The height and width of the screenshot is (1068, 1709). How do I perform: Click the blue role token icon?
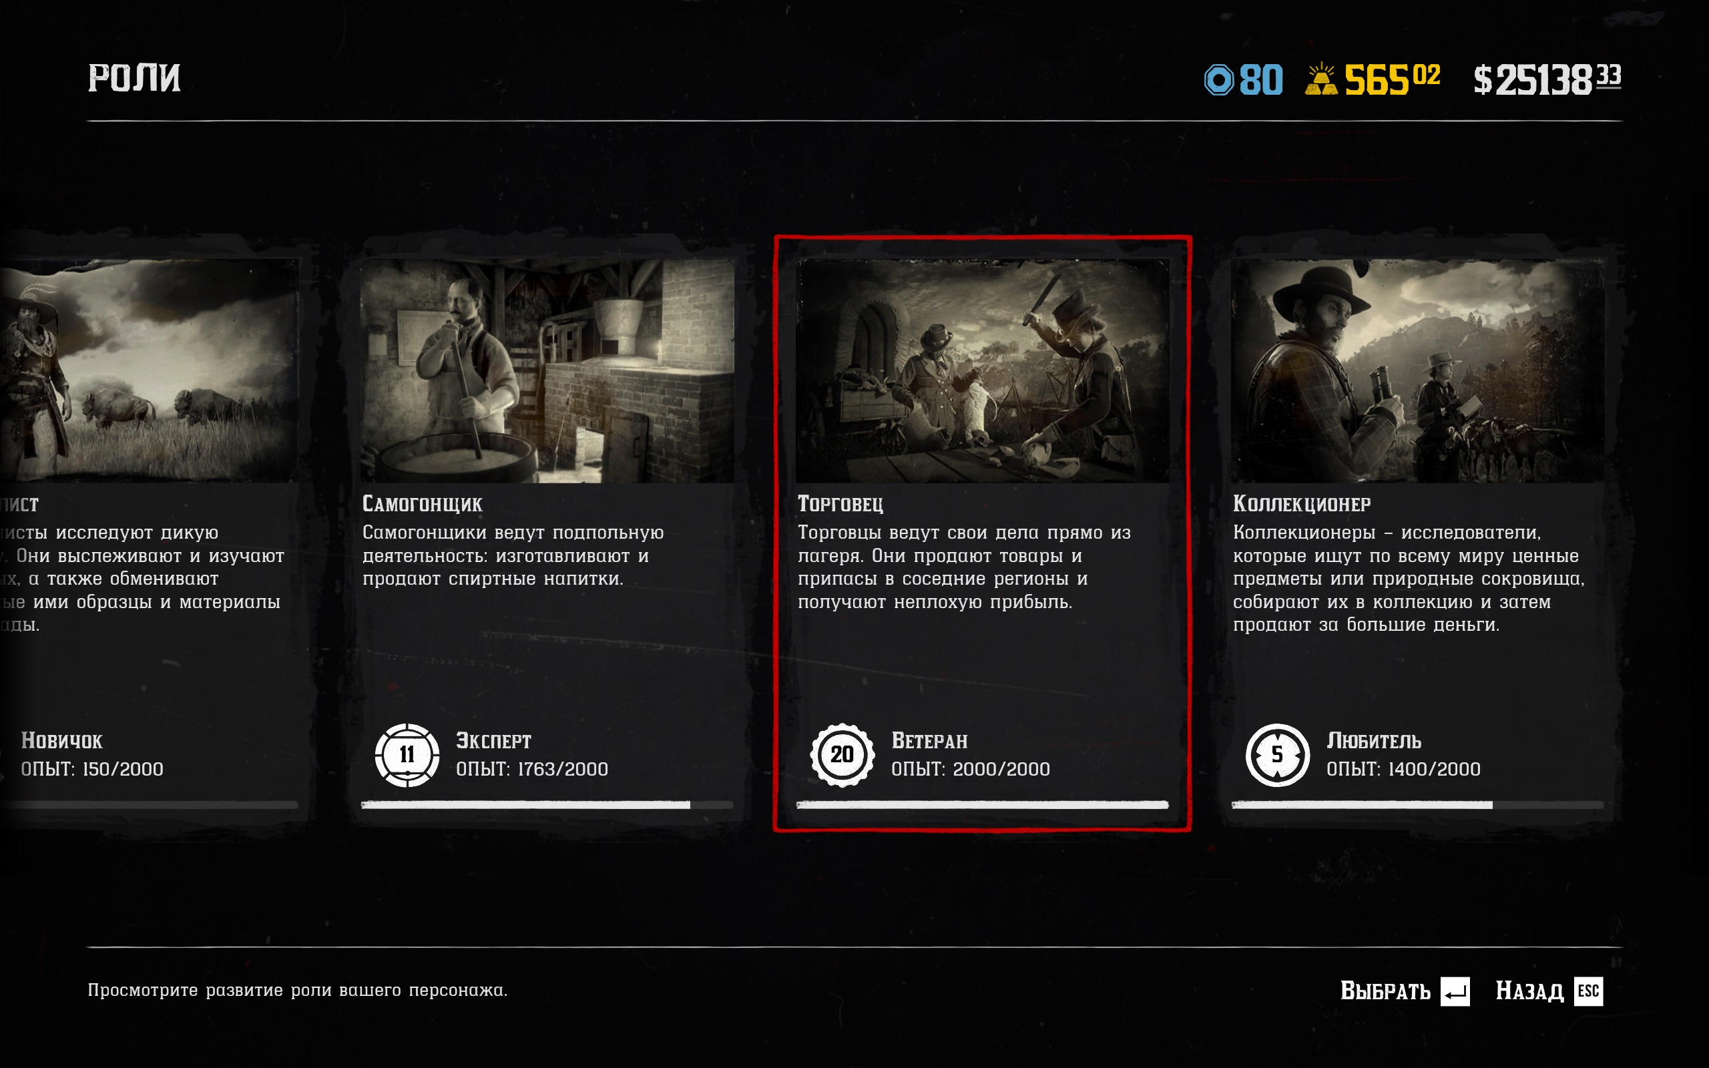click(x=1219, y=80)
